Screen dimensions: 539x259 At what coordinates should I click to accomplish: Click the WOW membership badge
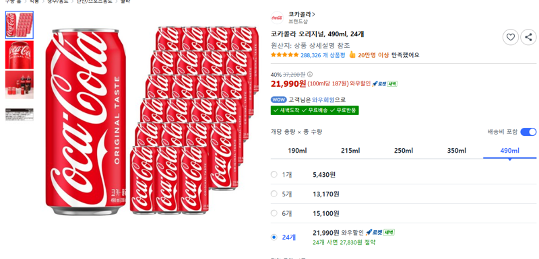point(279,100)
